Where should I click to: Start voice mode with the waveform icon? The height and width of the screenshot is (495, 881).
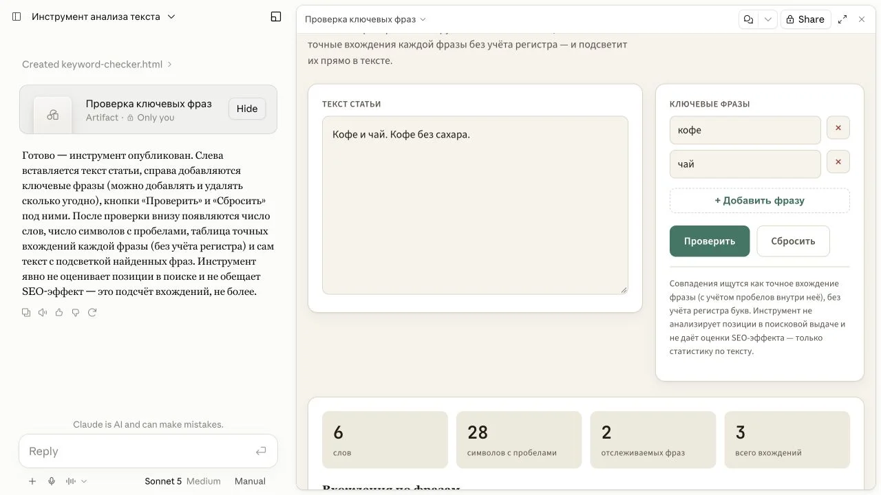70,481
